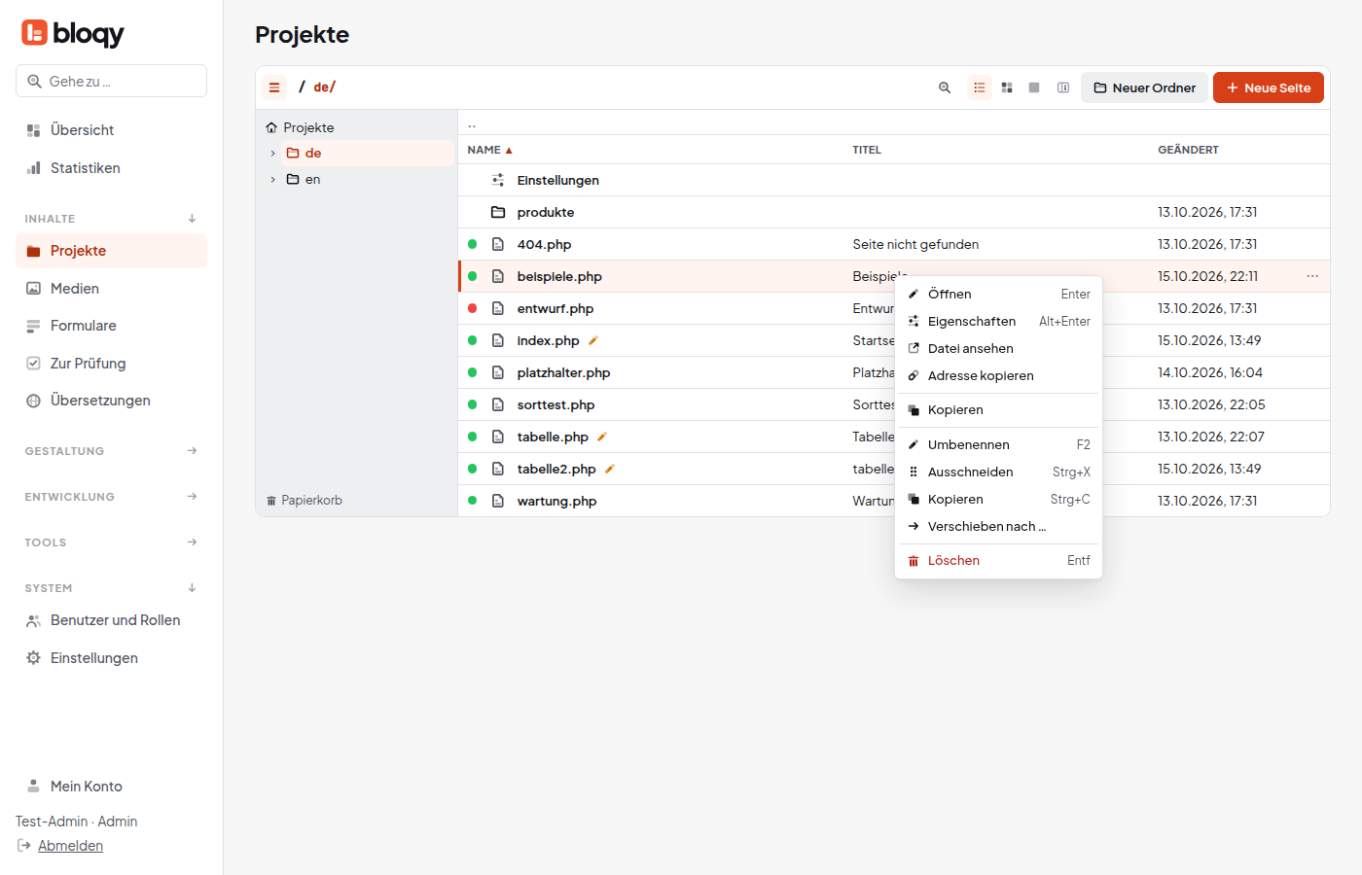1362x875 pixels.
Task: Click the Neue Seite button
Action: tap(1269, 87)
